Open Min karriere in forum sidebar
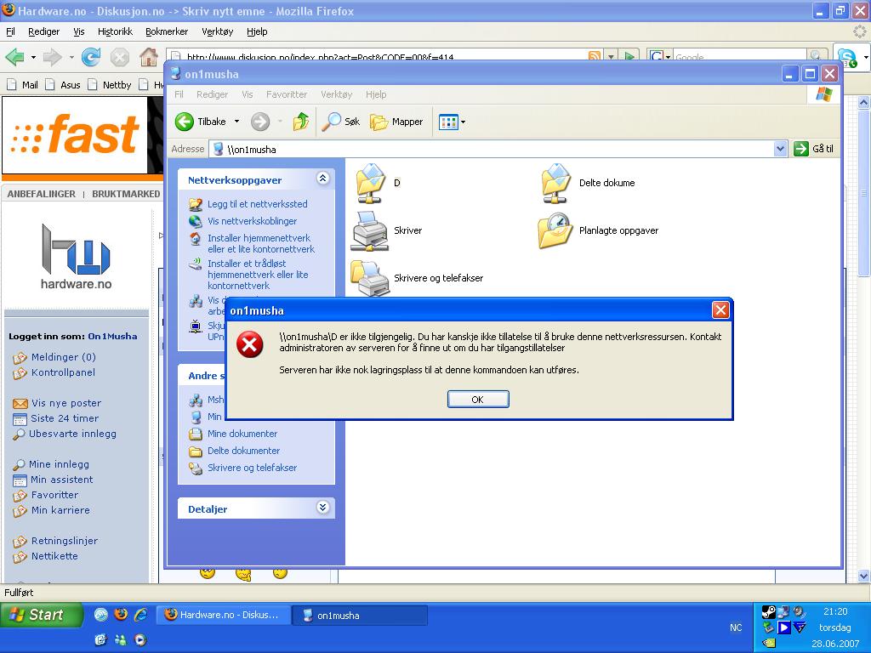Screen dimensions: 871x653 60,510
